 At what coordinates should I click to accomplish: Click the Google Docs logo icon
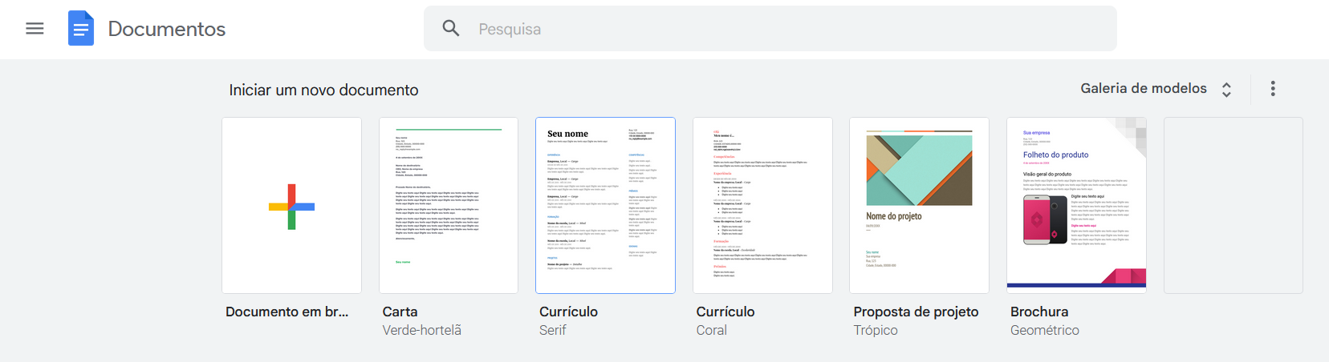(x=81, y=28)
